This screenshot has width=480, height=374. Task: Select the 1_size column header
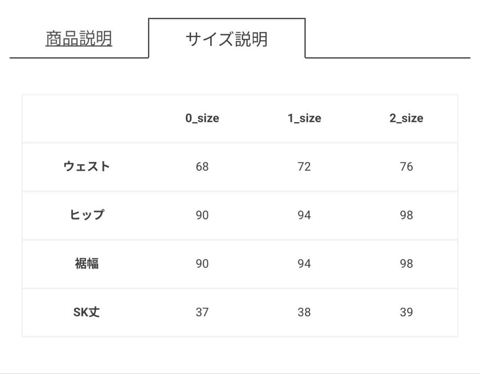[x=304, y=118]
